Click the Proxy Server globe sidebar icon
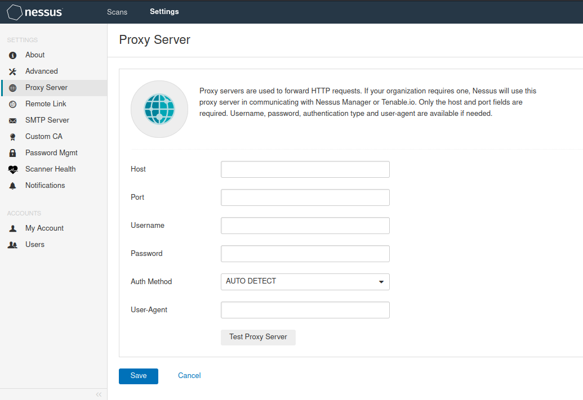 pyautogui.click(x=12, y=88)
